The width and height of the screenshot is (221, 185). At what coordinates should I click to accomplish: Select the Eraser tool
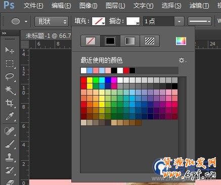pyautogui.click(x=10, y=182)
